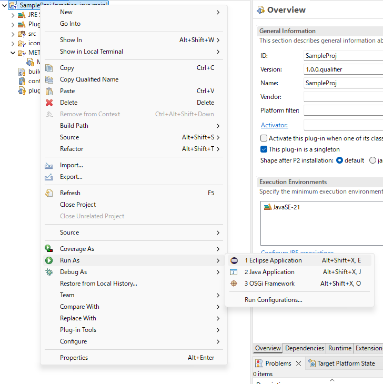The image size is (383, 384).
Task: Open the Show in Local Terminal submenu
Action: click(134, 52)
